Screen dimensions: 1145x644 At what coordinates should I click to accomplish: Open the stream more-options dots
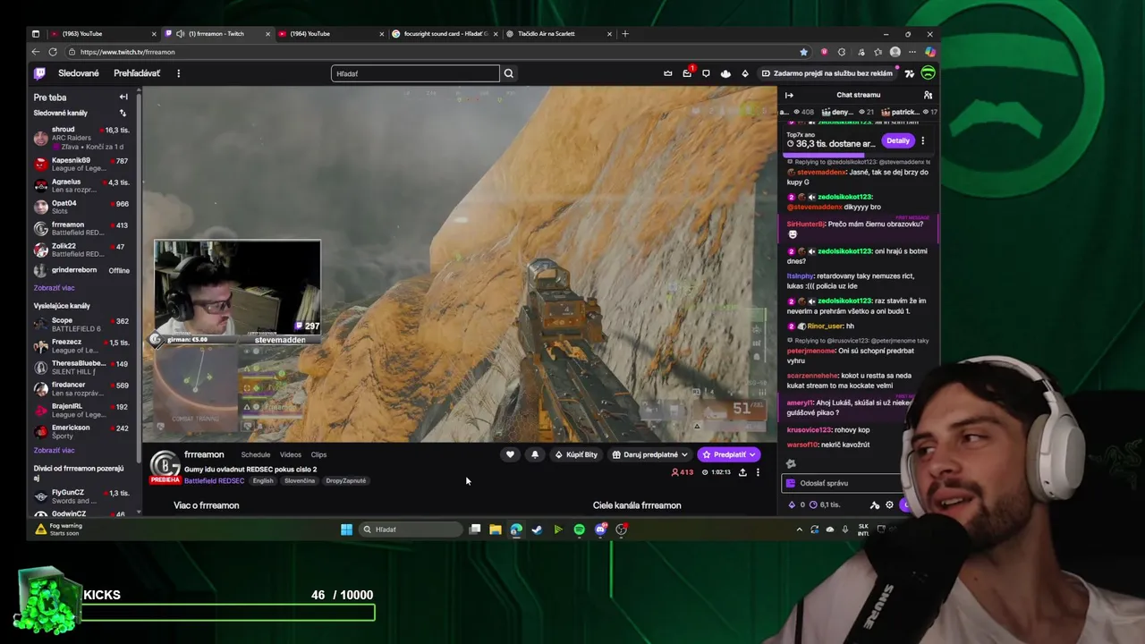(x=758, y=472)
